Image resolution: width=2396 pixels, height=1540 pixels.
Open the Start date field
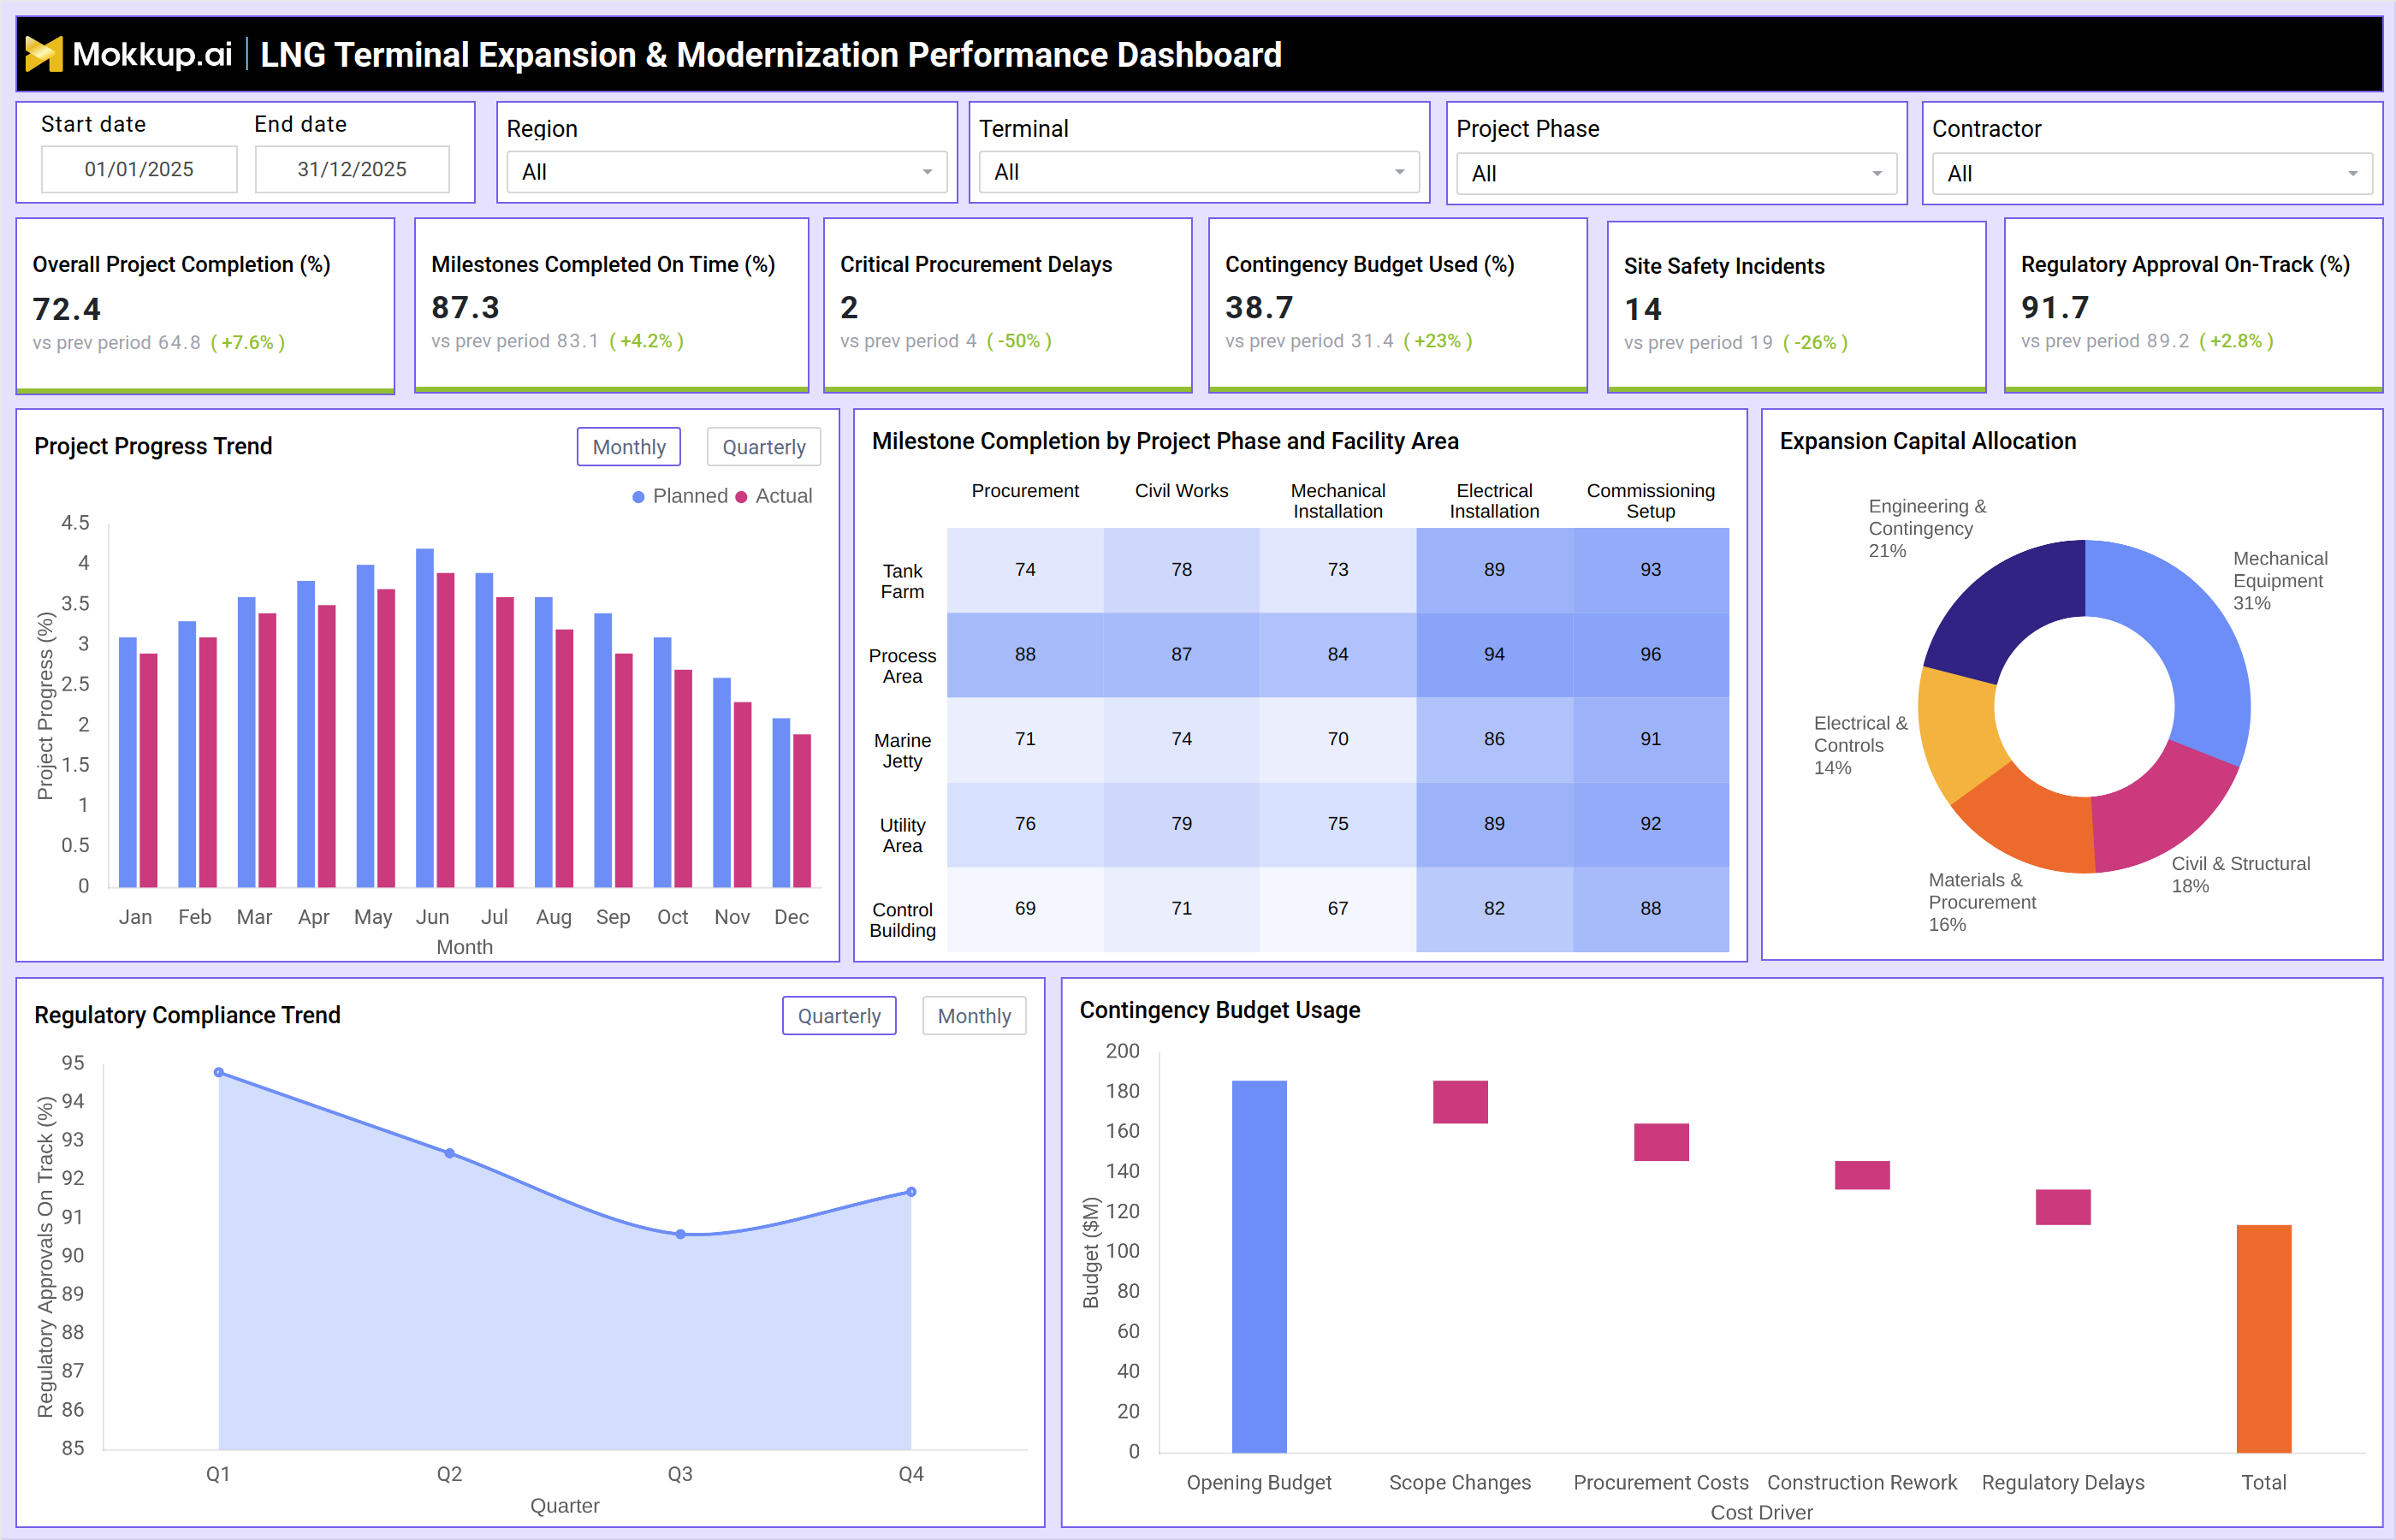coord(139,169)
